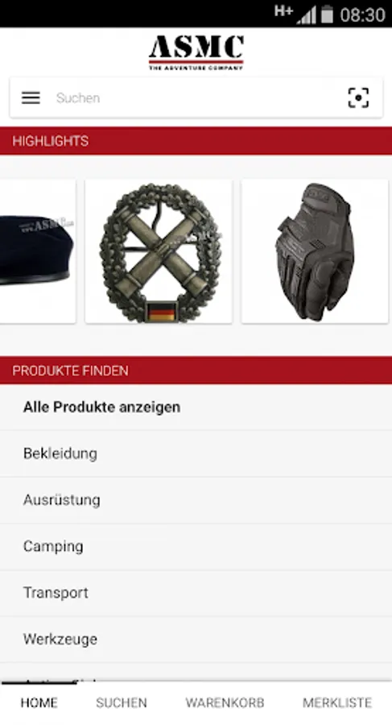The height and width of the screenshot is (725, 392).
Task: Tap the battery status icon
Action: tap(328, 14)
